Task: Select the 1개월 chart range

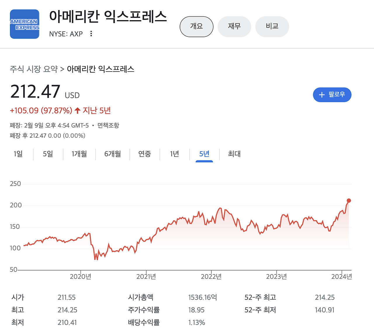Action: (x=79, y=154)
